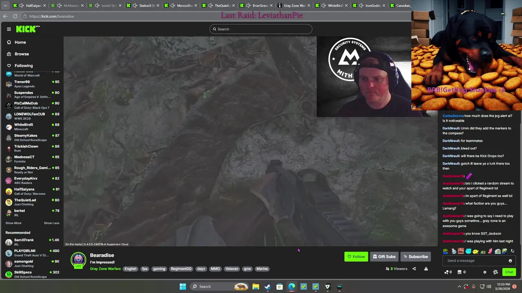
Task: Open Rough_Riders_Gaming channel in sidebar
Action: coord(32,170)
